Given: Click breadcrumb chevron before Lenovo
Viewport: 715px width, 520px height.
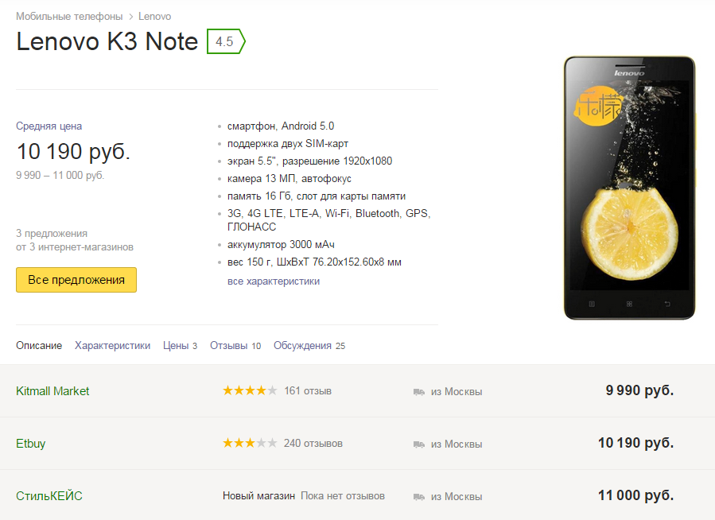Looking at the screenshot, I should 130,17.
